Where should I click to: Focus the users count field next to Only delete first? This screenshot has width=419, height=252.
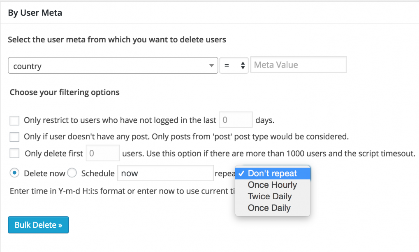[102, 153]
